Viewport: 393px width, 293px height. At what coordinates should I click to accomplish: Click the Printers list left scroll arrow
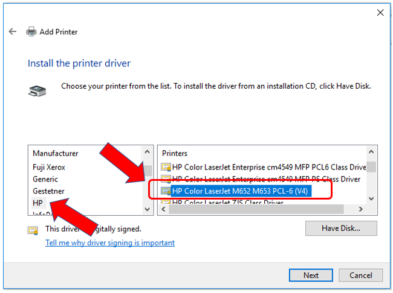click(163, 209)
